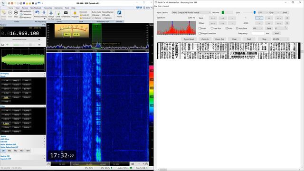Click the Start row reset R button

(287, 18)
